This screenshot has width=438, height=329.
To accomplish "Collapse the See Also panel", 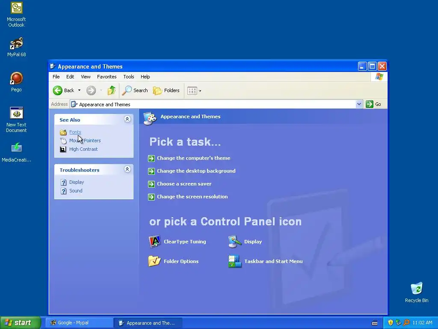I will pyautogui.click(x=127, y=119).
